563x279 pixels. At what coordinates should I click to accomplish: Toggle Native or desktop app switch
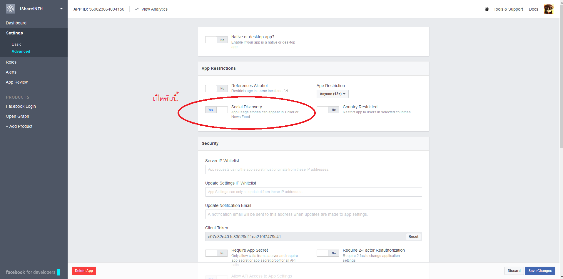pyautogui.click(x=216, y=40)
